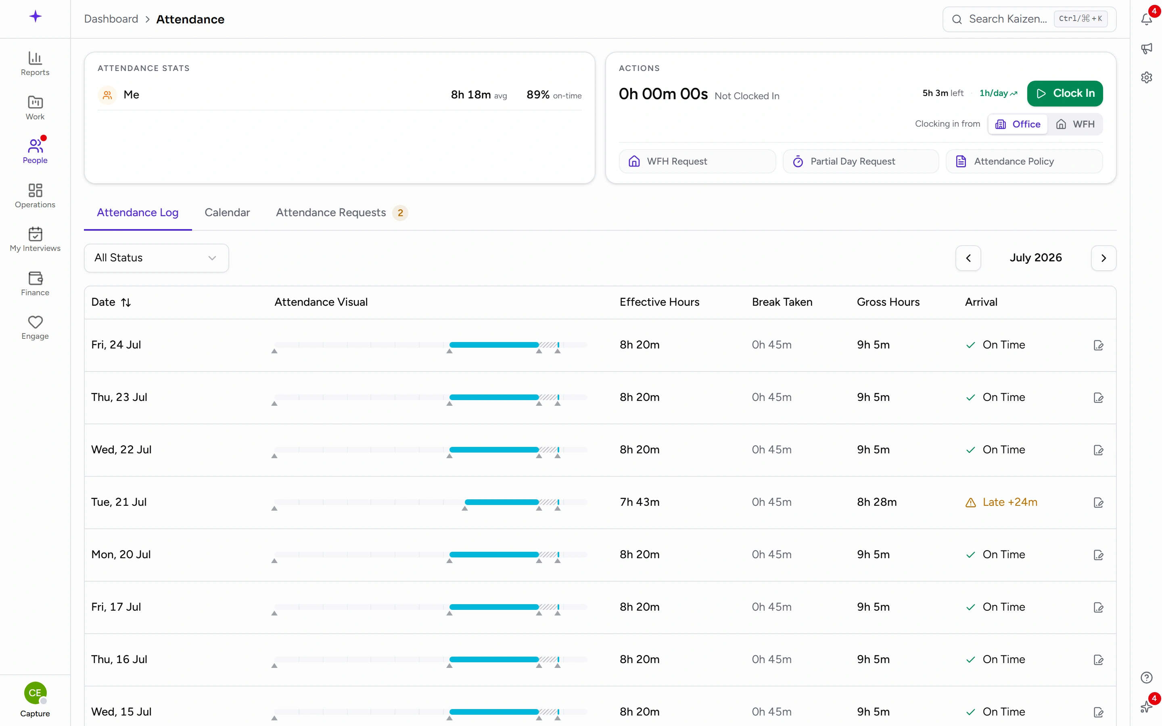The image size is (1162, 726).
Task: Open help question mark icon
Action: [x=1146, y=678]
